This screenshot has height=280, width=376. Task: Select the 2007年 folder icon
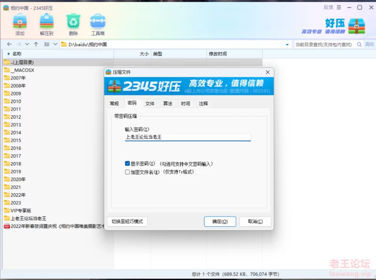(x=7, y=78)
